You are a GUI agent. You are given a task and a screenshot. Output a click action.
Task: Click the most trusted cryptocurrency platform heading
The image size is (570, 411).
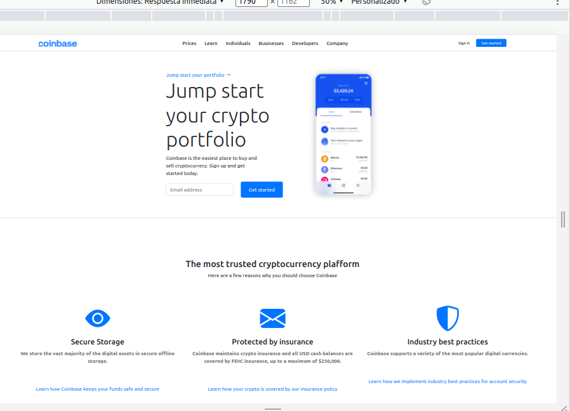pyautogui.click(x=273, y=264)
